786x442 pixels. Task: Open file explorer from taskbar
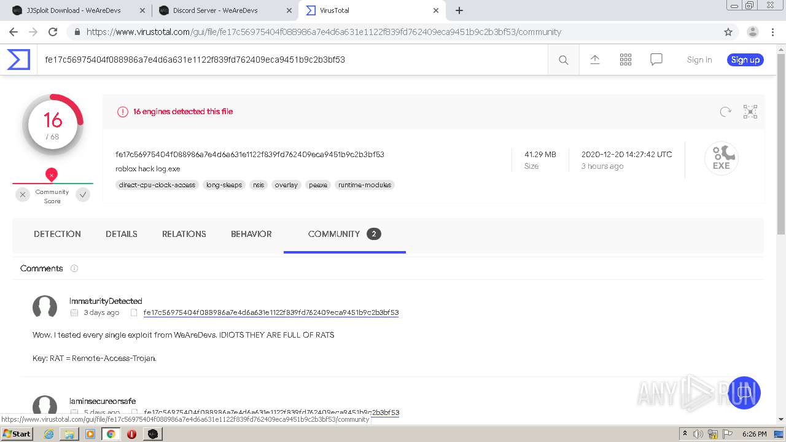coord(69,434)
